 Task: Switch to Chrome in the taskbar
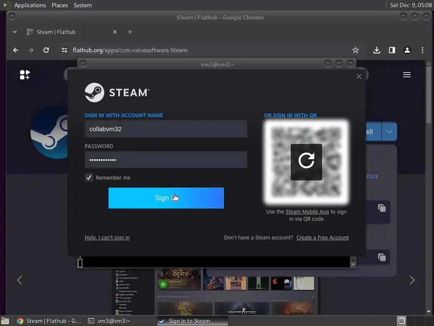(x=49, y=321)
